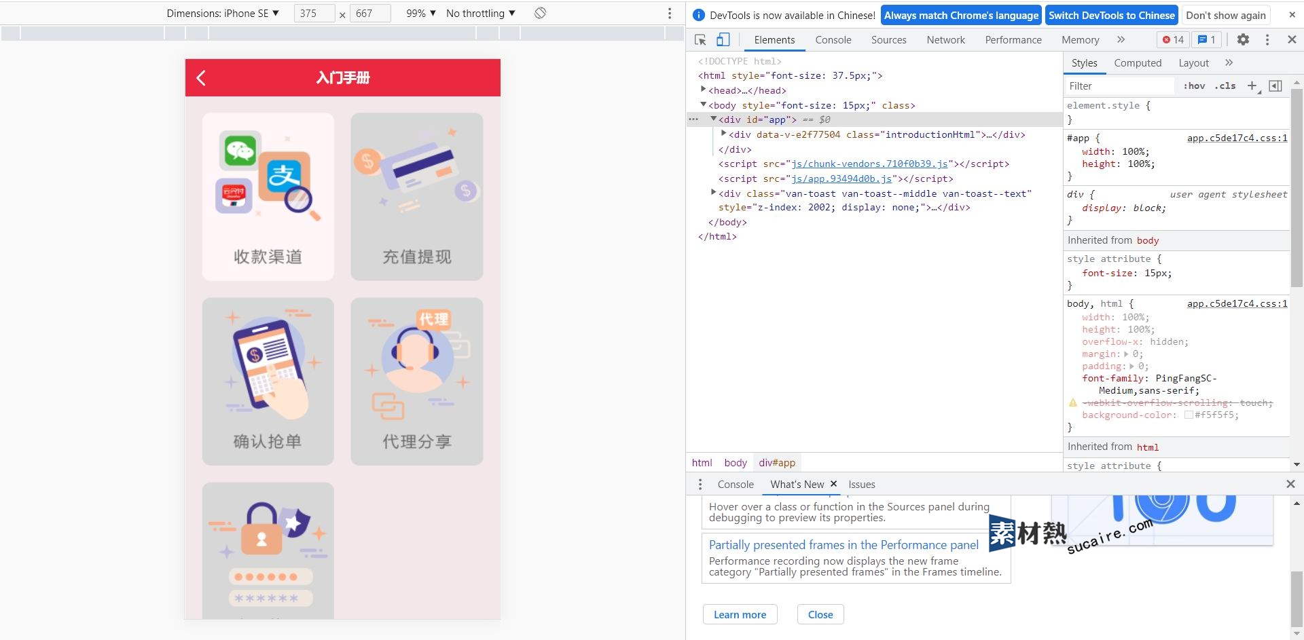Expand the van-toast div node
The image size is (1304, 640).
(x=714, y=193)
